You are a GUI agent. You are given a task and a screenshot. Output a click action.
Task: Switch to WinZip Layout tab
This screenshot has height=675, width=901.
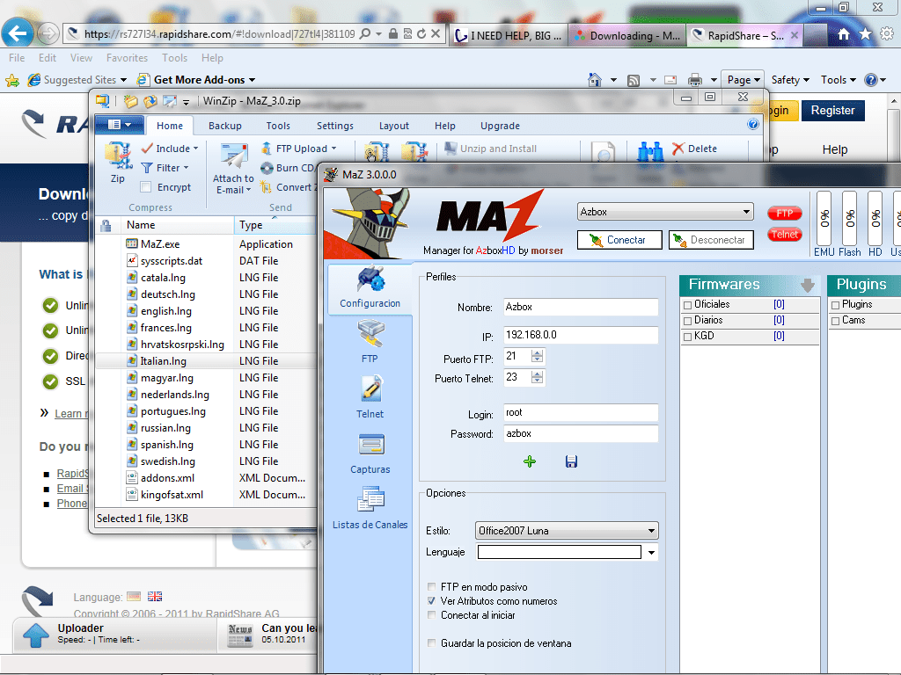tap(393, 126)
